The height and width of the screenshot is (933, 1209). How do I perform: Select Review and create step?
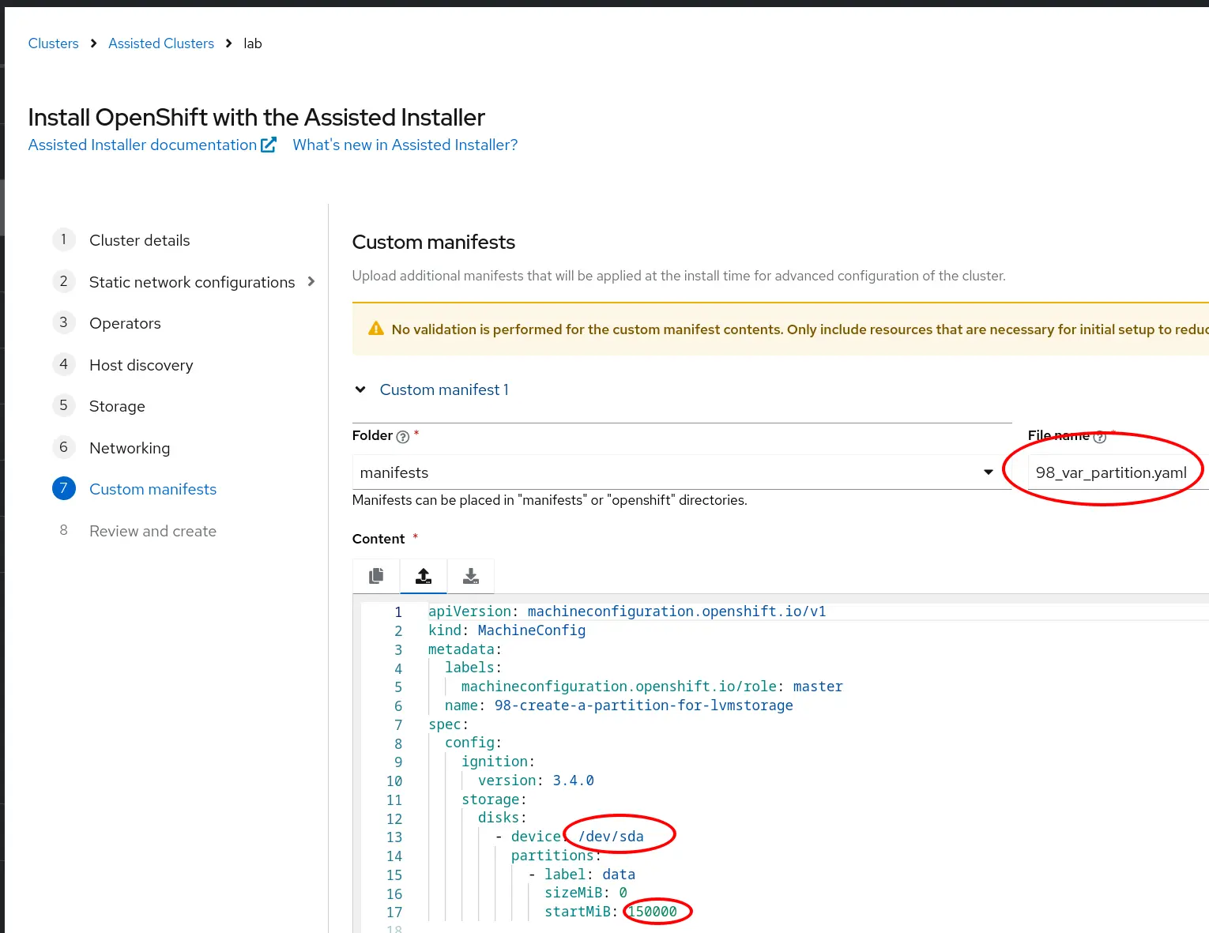(153, 531)
